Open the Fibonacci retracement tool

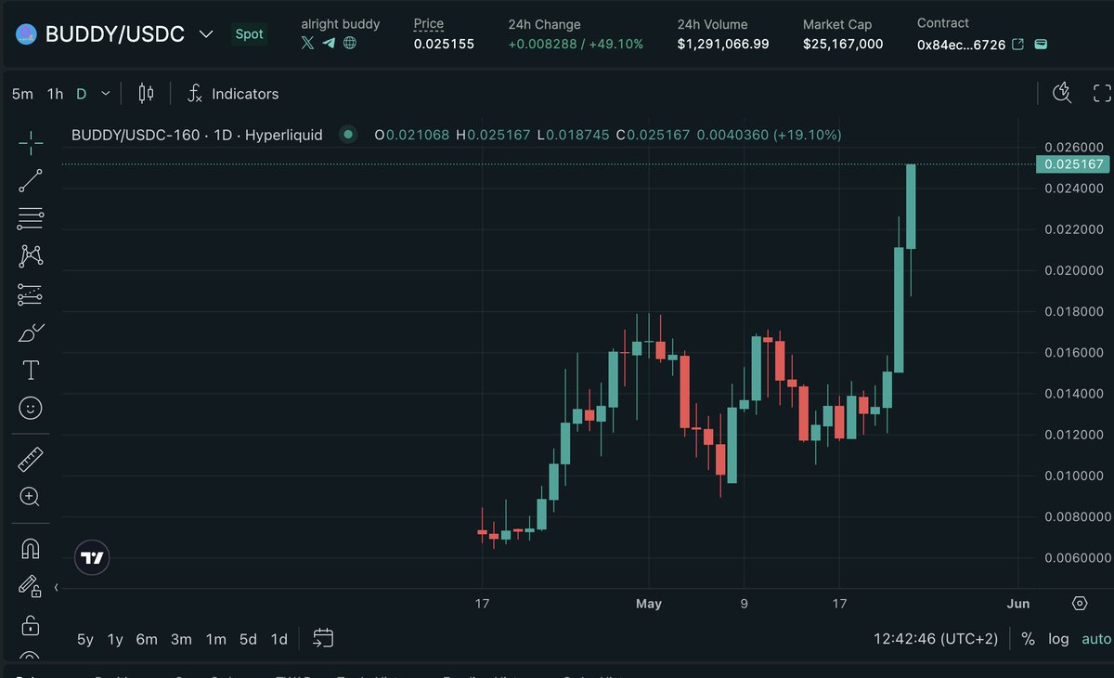tap(31, 218)
